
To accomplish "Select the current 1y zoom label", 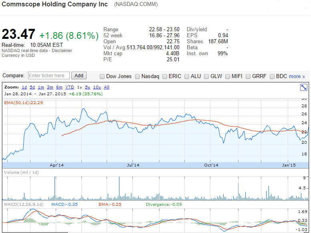I will (79, 87).
